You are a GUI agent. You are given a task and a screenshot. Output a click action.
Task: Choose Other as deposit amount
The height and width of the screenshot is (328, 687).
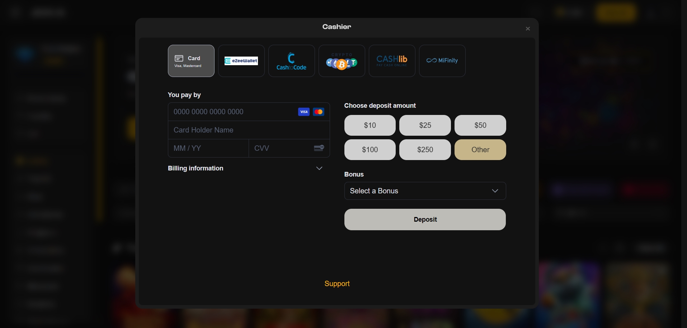(x=480, y=150)
